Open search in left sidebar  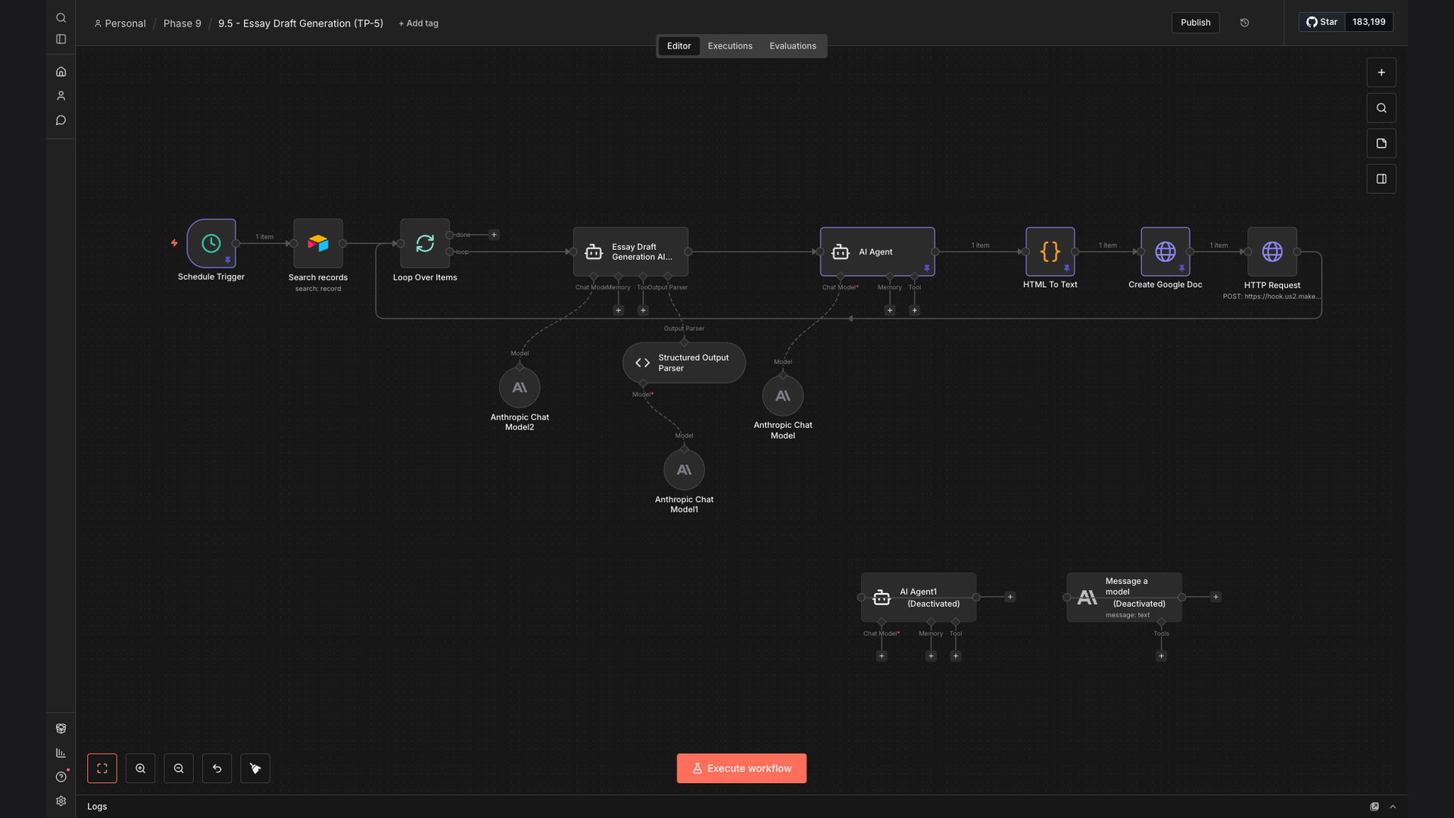click(61, 17)
